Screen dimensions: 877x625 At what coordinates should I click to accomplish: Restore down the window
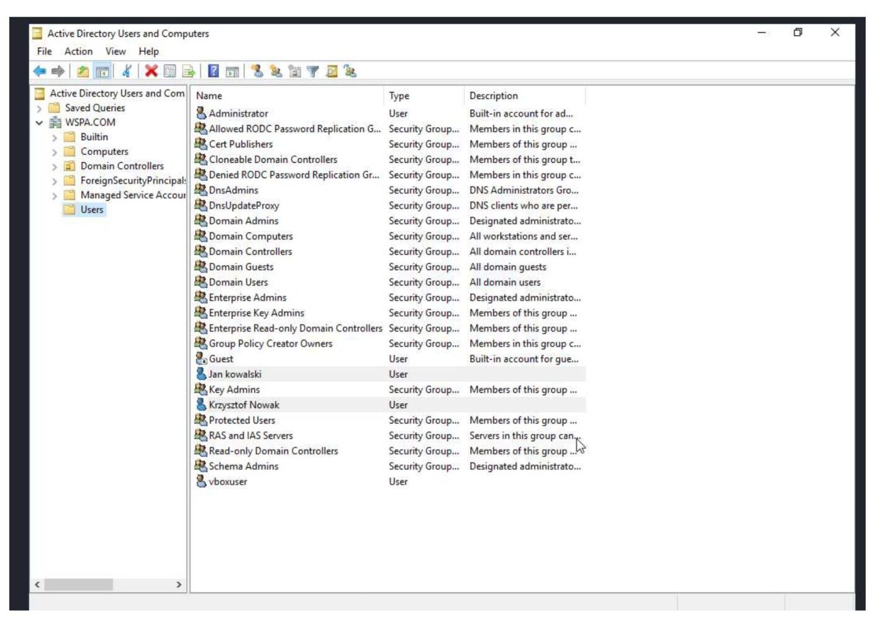coord(798,32)
